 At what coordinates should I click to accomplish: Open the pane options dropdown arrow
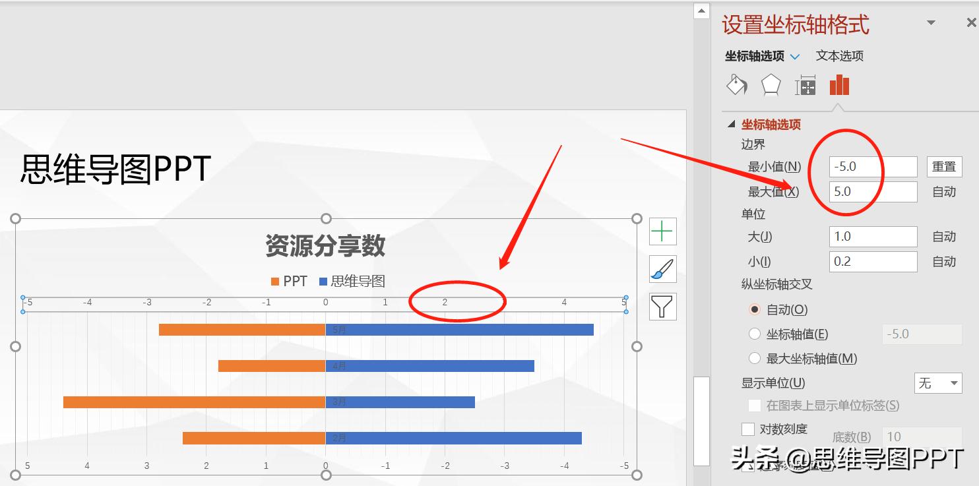click(930, 22)
